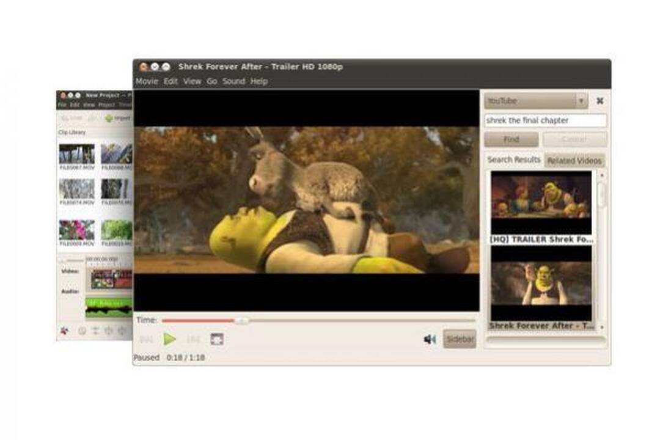
Task: Click the Find button
Action: tap(512, 139)
